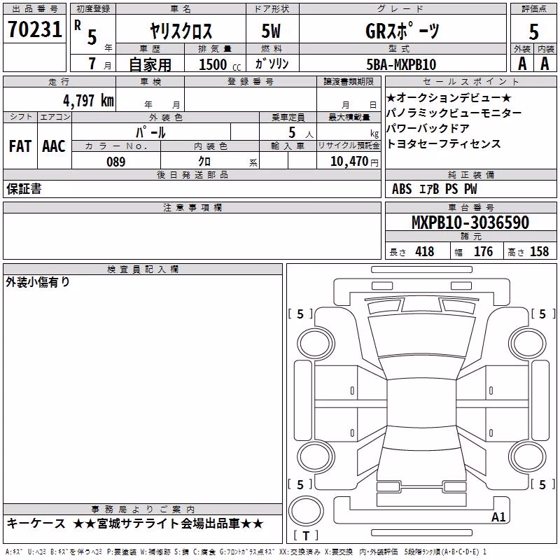Image resolution: width=560 pixels, height=560 pixels.
Task: Click the inspector note 外装小傷有り
Action: click(38, 282)
